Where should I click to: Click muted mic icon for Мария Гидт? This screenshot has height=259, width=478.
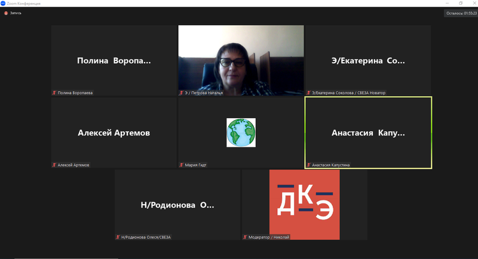click(x=181, y=165)
